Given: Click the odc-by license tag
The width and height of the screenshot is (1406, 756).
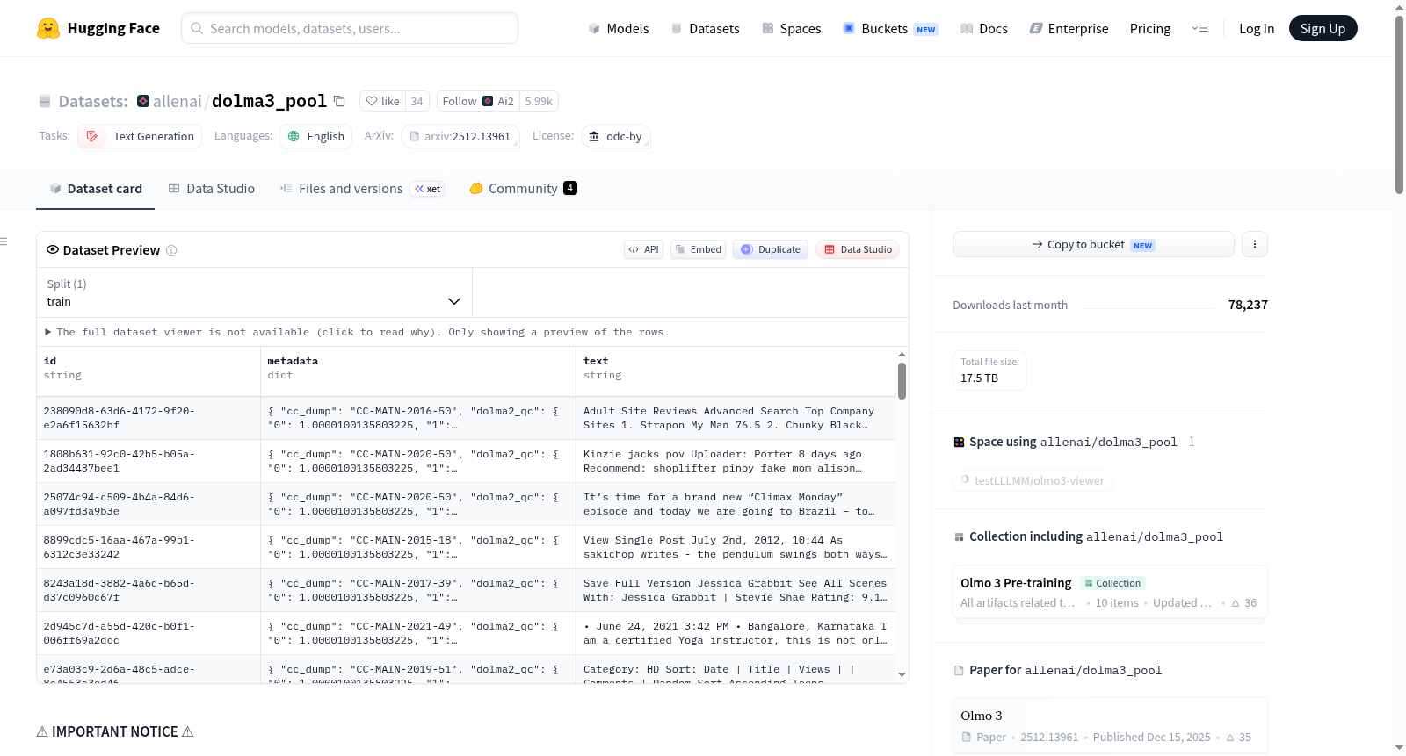Looking at the screenshot, I should [615, 136].
